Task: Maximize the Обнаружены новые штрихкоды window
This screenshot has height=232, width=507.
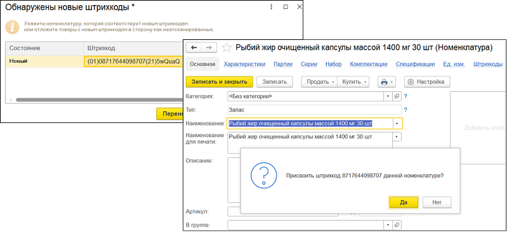Action: pos(286,7)
